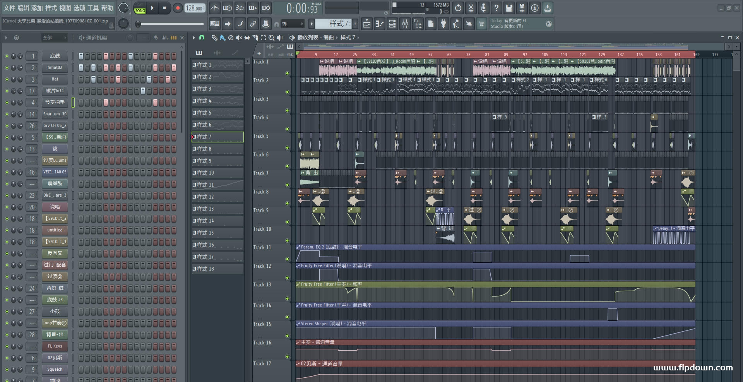The image size is (743, 382).
Task: Open the 选项 menu
Action: 79,8
